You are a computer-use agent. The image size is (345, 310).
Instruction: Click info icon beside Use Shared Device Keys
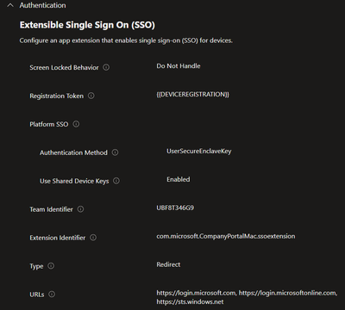(x=116, y=181)
